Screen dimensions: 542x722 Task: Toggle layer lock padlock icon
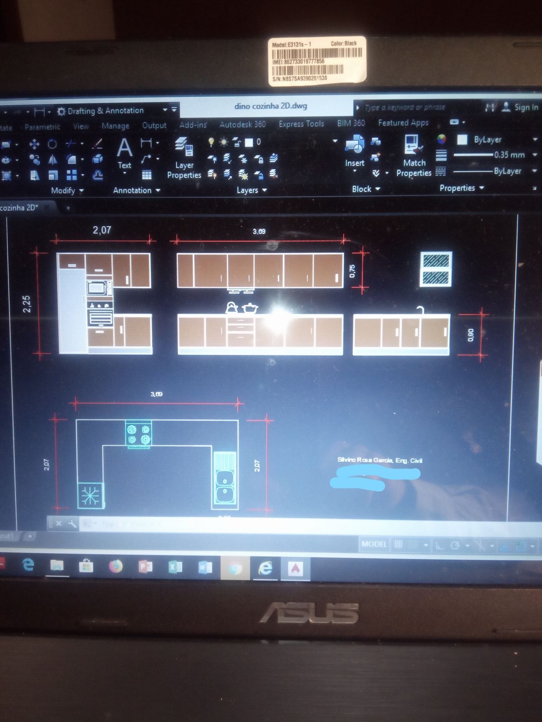pos(237,143)
